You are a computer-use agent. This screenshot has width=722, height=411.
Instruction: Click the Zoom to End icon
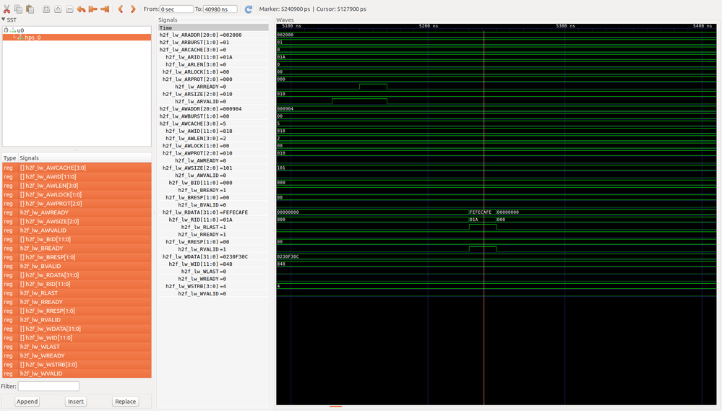(105, 9)
